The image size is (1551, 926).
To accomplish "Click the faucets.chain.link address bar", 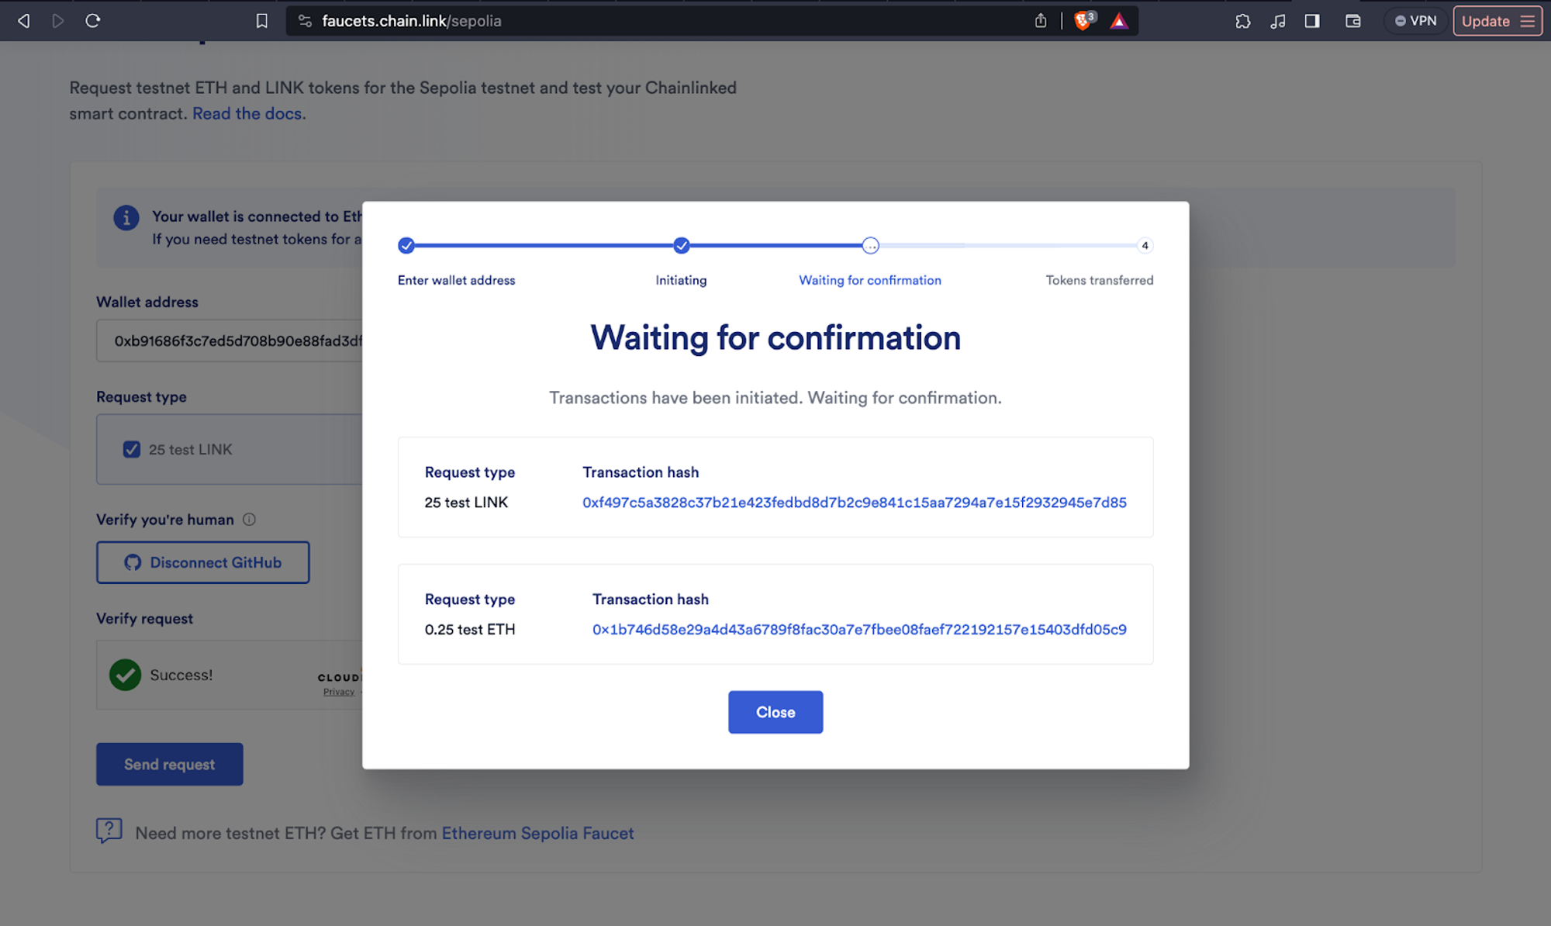I will (x=620, y=21).
